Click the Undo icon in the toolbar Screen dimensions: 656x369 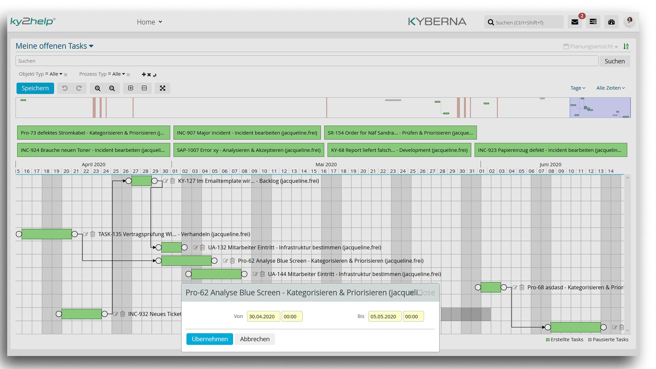(x=65, y=88)
